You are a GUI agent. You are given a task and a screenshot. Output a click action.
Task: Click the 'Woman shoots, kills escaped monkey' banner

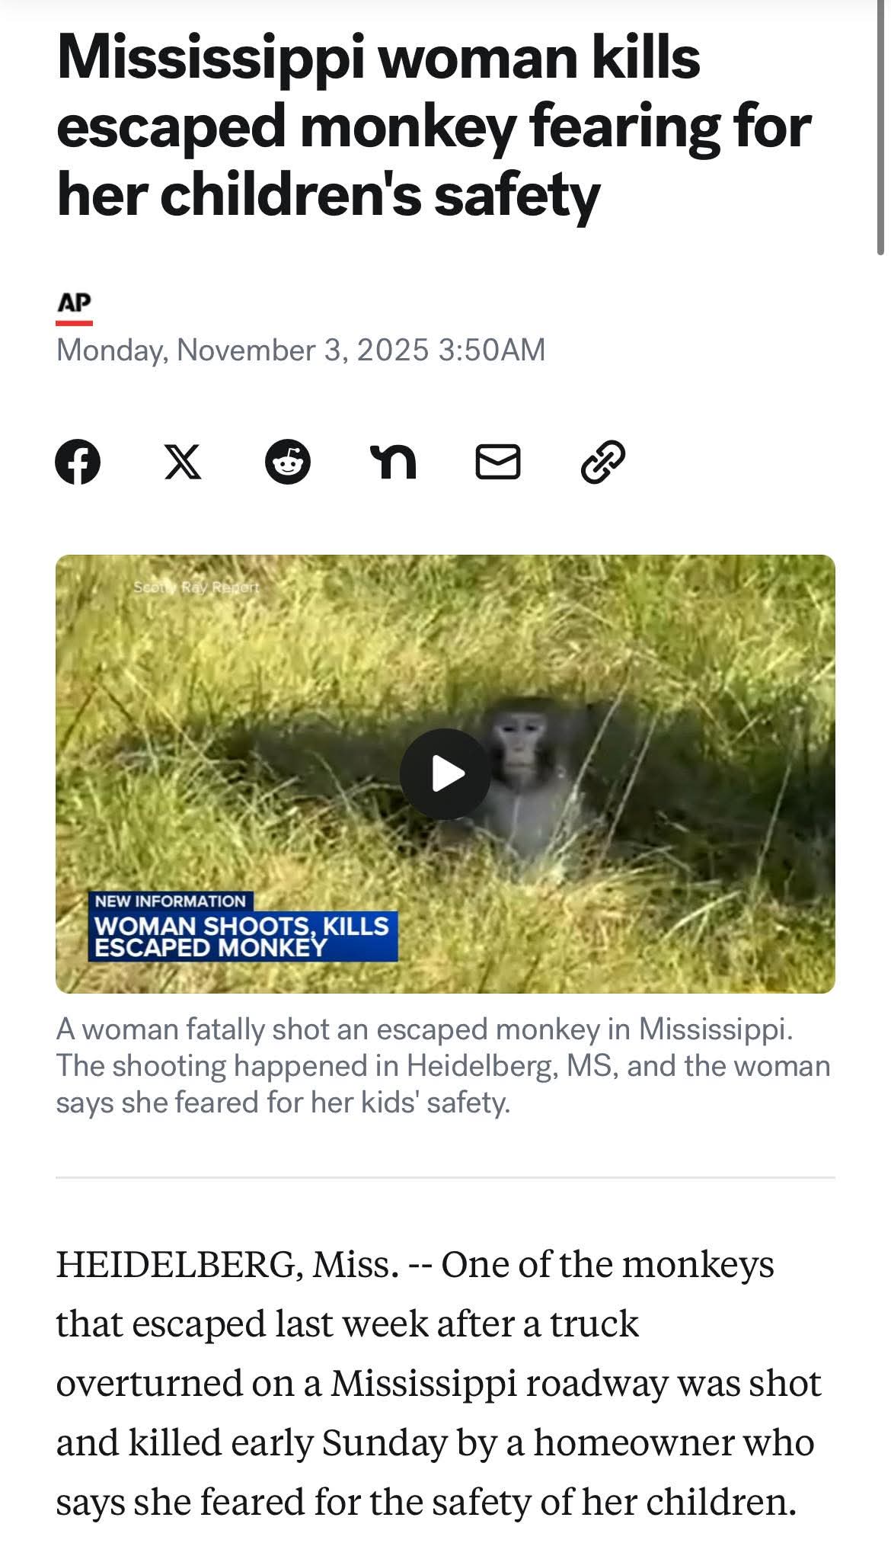242,936
